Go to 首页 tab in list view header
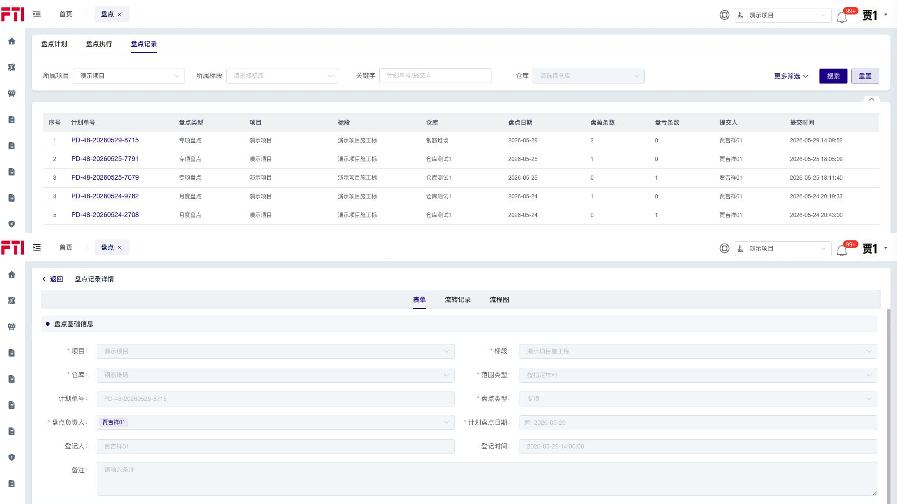Image resolution: width=897 pixels, height=504 pixels. [66, 14]
